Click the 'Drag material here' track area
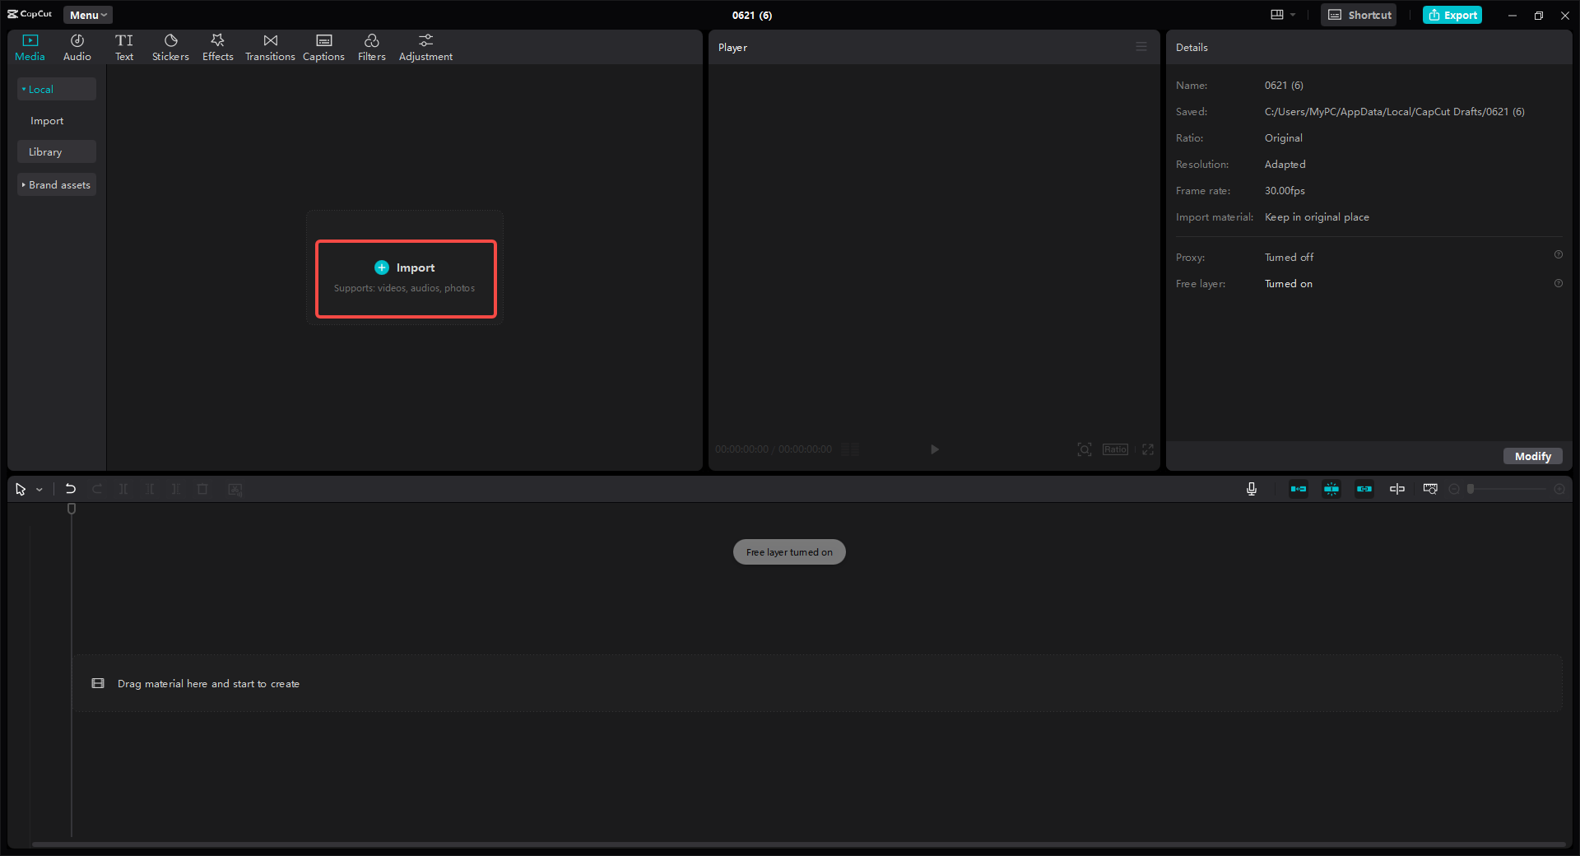The width and height of the screenshot is (1580, 856). coord(817,683)
